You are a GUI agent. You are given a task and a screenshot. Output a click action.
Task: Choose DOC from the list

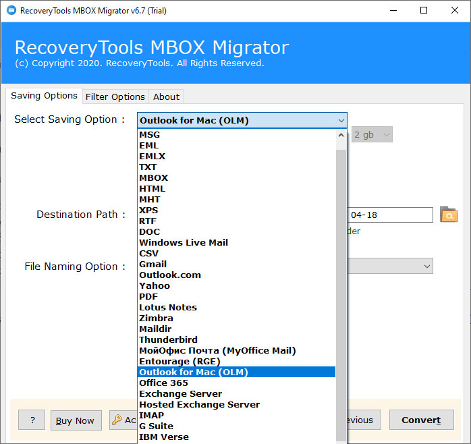click(236, 232)
